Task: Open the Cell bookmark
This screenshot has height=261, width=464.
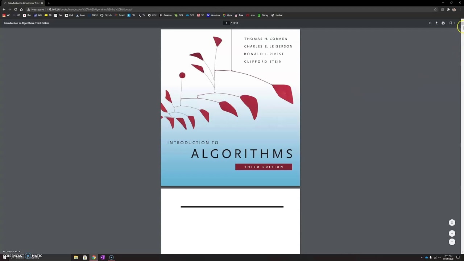Action: tap(69, 15)
